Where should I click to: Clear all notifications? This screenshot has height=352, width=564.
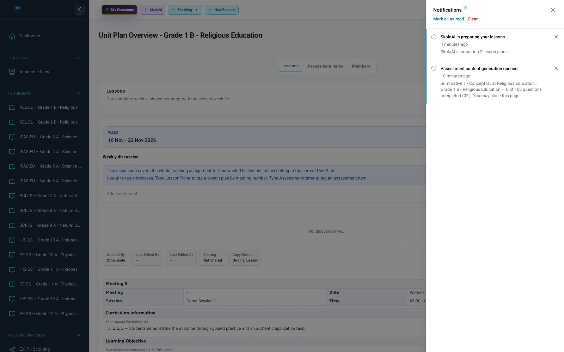(x=473, y=19)
